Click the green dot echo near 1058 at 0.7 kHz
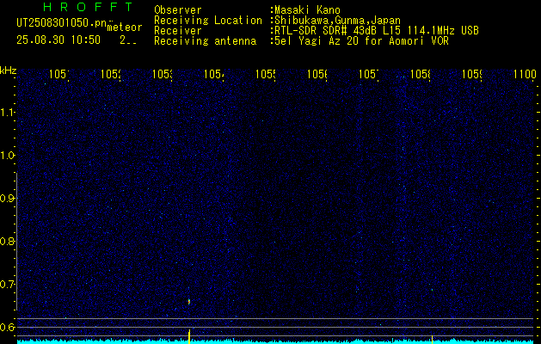The height and width of the screenshot is (344, 541). pos(432,290)
